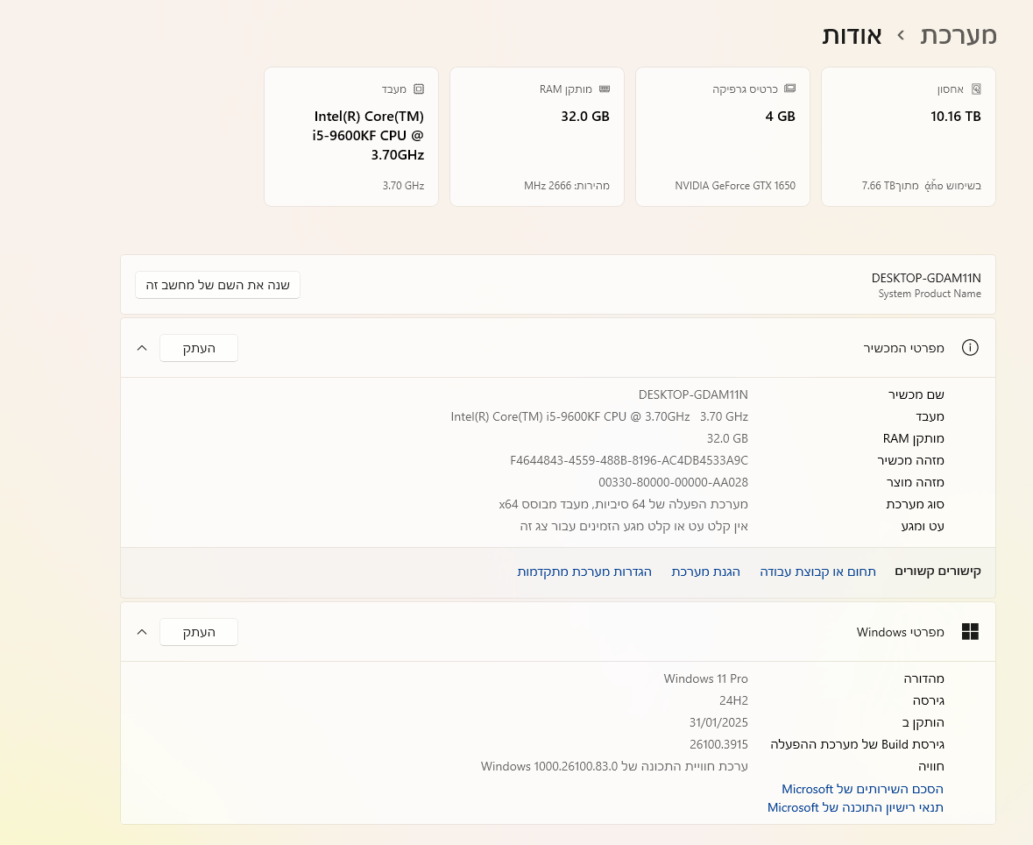Click the מהדורה row label
Viewport: 1033px width, 845px height.
point(923,678)
